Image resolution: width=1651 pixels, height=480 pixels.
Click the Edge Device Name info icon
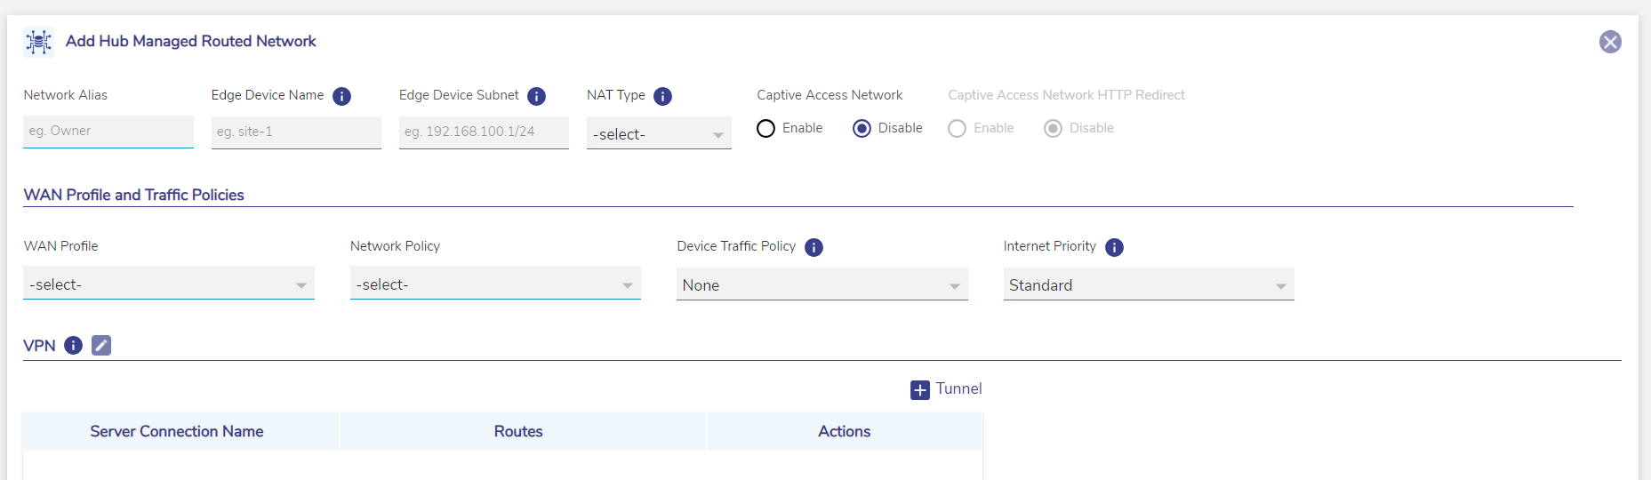tap(341, 96)
